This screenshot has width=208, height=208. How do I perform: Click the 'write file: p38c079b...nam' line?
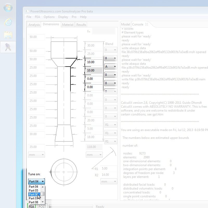point(164,79)
